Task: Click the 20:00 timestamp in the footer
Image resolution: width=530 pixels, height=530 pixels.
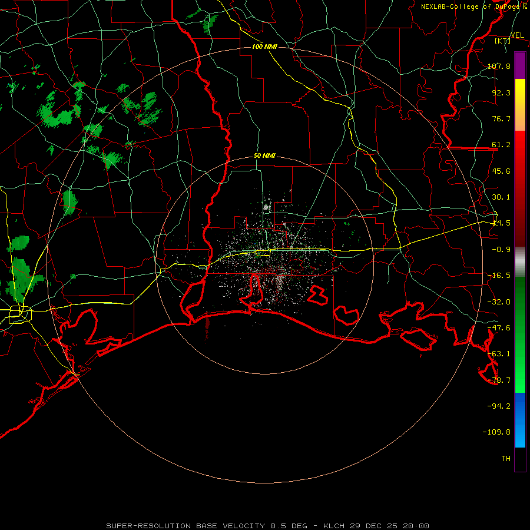Action: tap(416, 526)
